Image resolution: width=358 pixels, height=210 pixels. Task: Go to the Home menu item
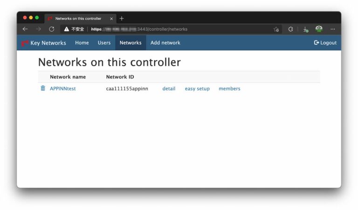point(82,43)
